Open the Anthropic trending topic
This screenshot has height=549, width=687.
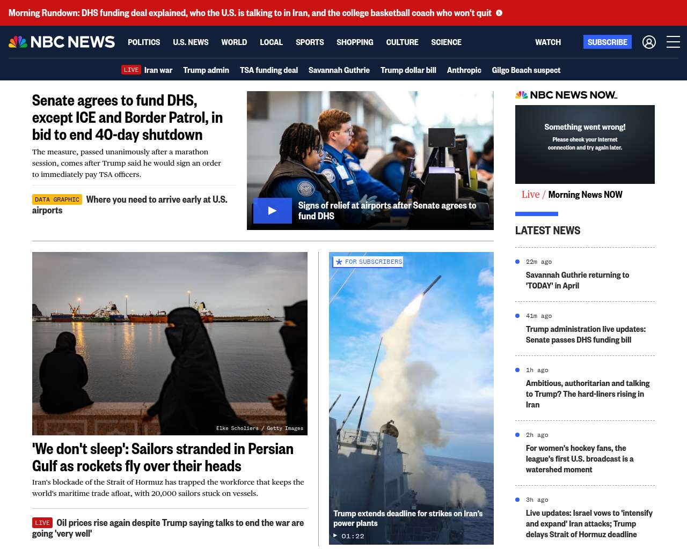tap(464, 70)
